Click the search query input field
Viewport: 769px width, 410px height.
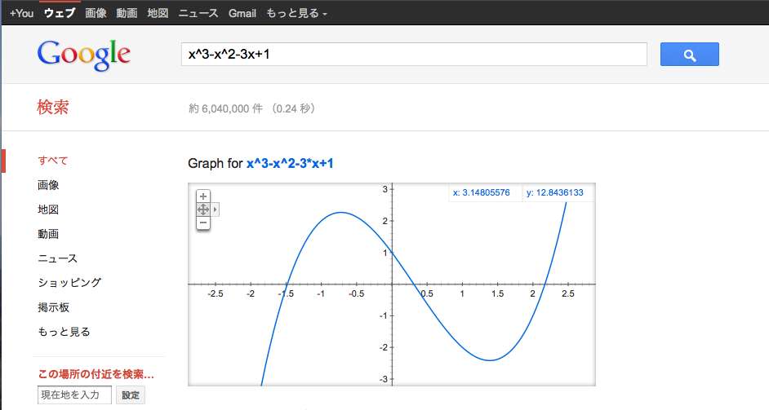(414, 55)
